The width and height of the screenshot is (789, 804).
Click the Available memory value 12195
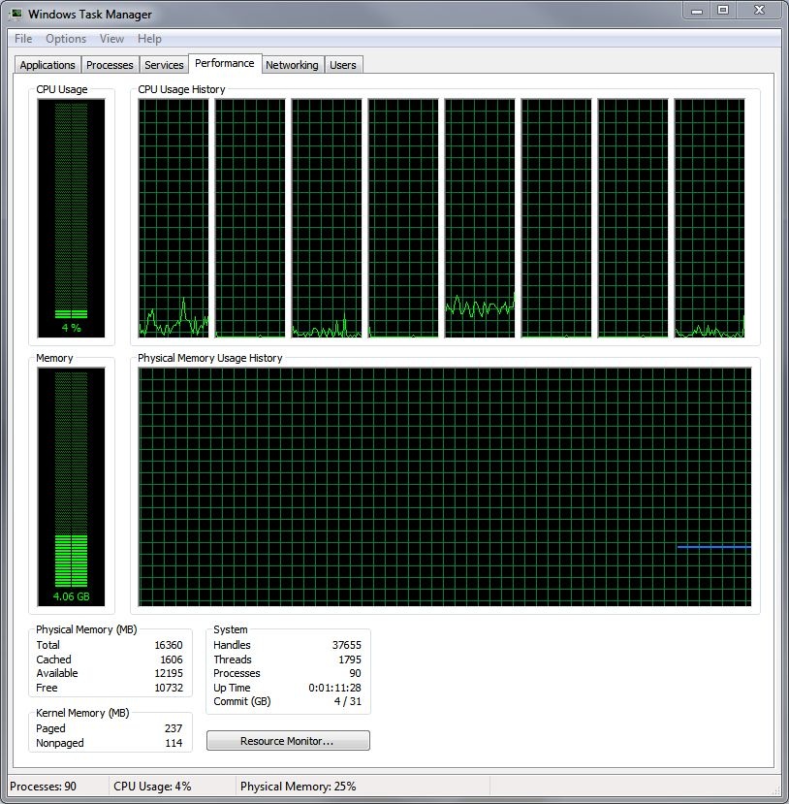(169, 673)
